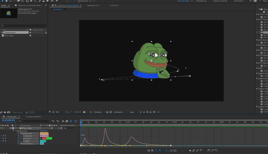Toggle stopwatch for Опорная точка
The width and height of the screenshot is (268, 154).
coord(19,133)
